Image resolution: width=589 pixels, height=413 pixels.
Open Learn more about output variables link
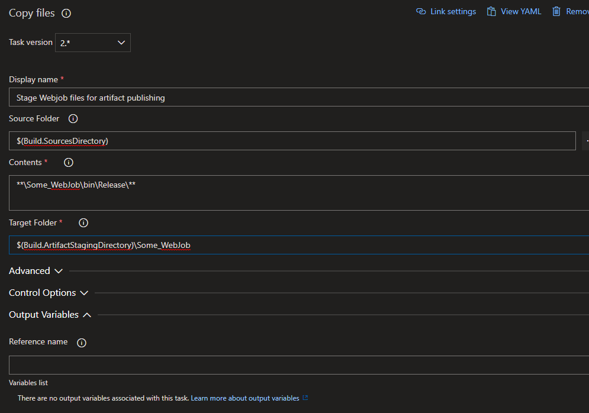pos(245,398)
